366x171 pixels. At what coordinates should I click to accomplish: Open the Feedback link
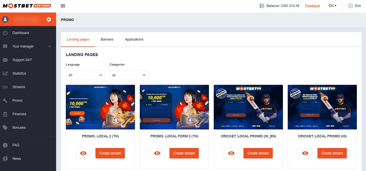[x=312, y=6]
